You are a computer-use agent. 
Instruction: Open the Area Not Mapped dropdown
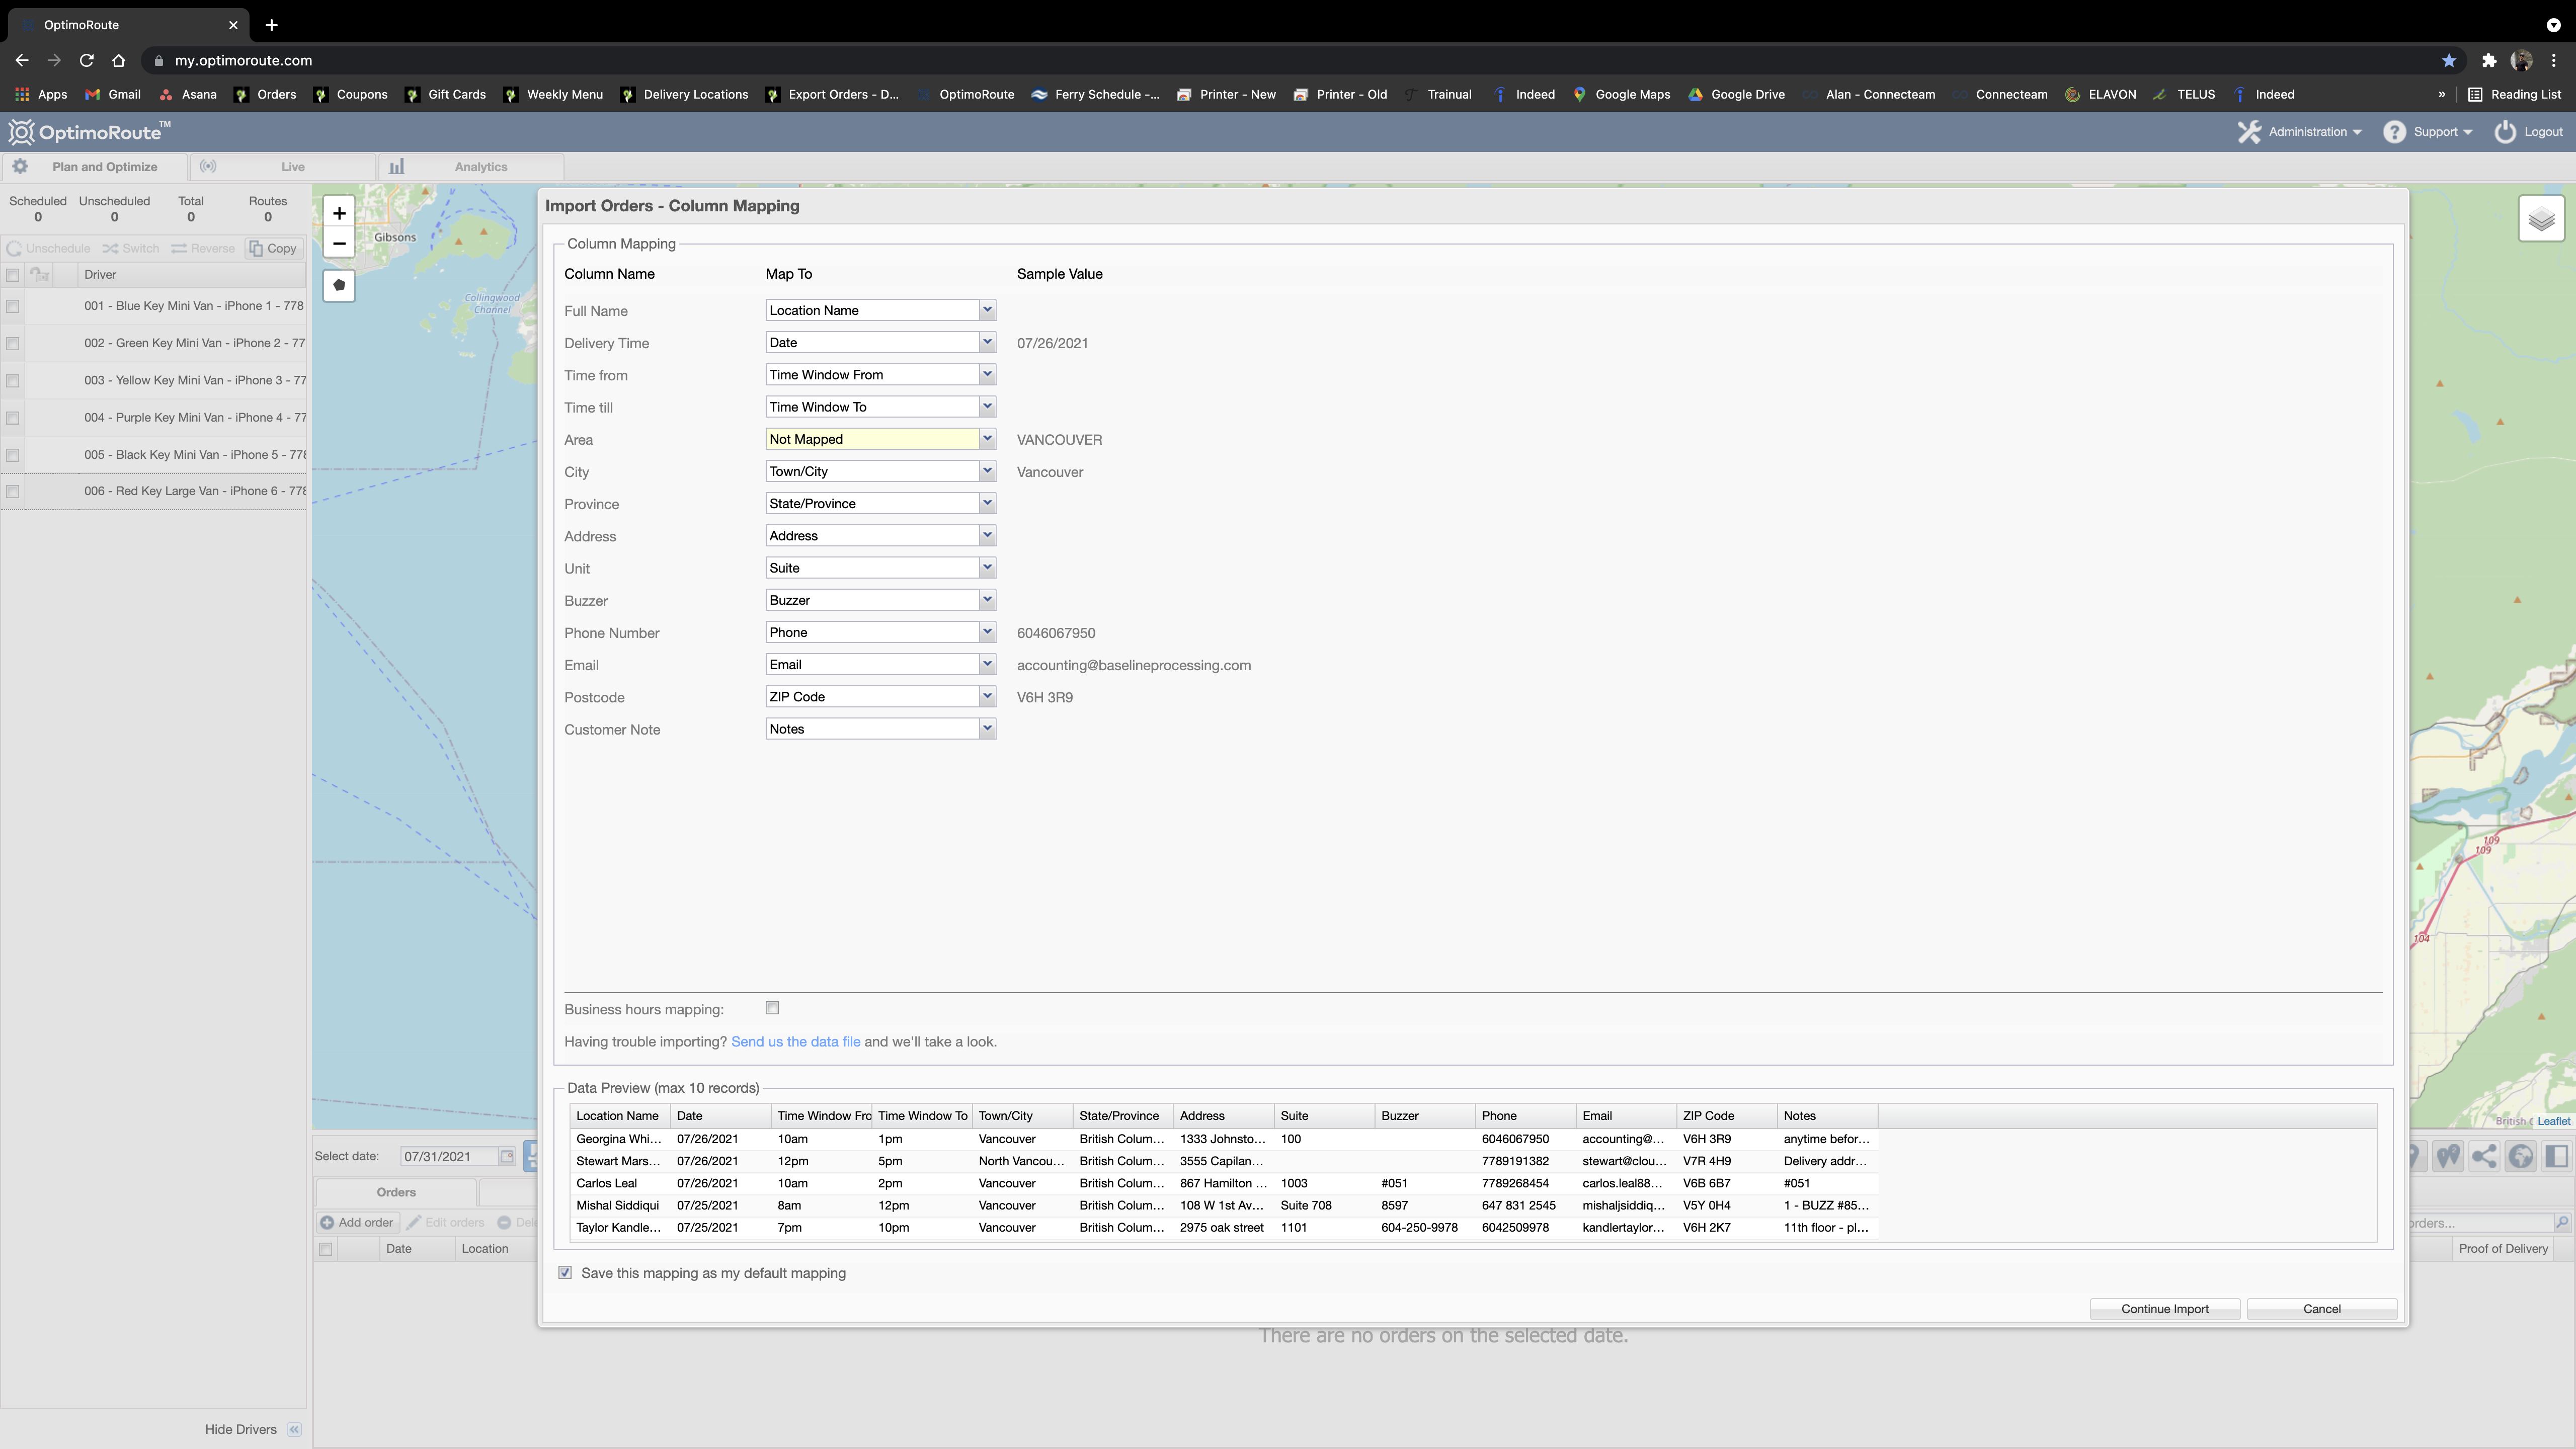pos(986,439)
